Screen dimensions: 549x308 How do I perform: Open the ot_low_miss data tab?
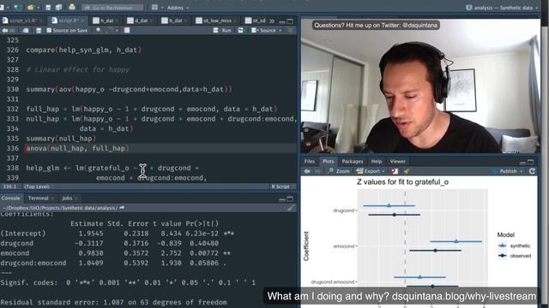216,21
